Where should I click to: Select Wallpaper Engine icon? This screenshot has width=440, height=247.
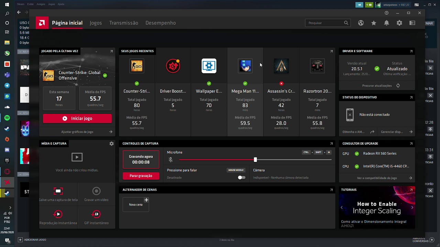209,66
